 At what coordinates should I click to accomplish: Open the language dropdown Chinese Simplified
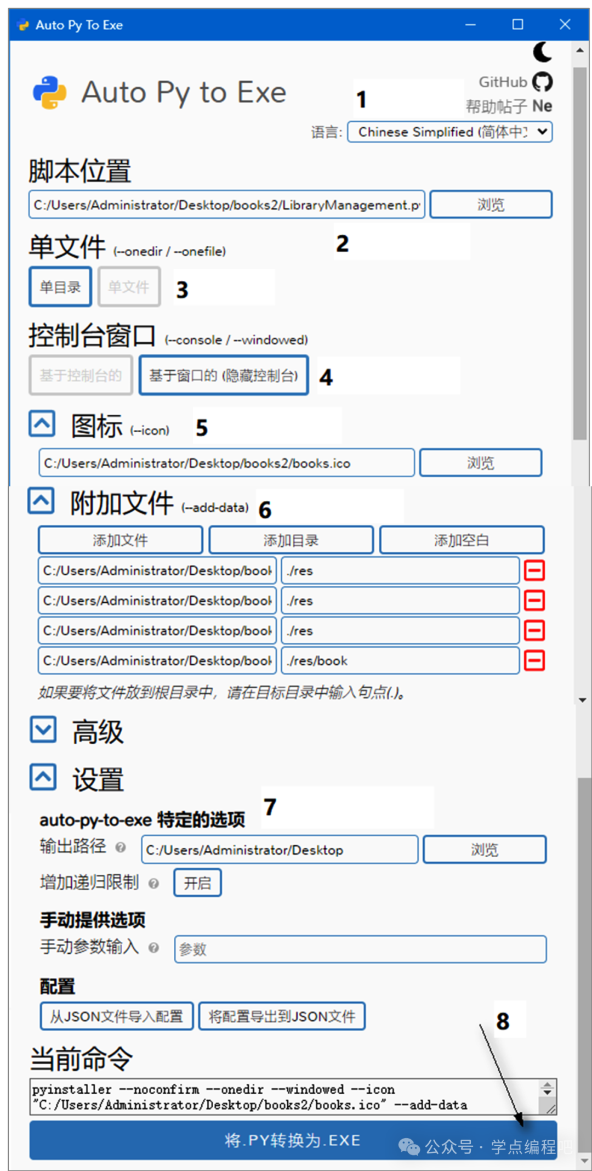[449, 132]
